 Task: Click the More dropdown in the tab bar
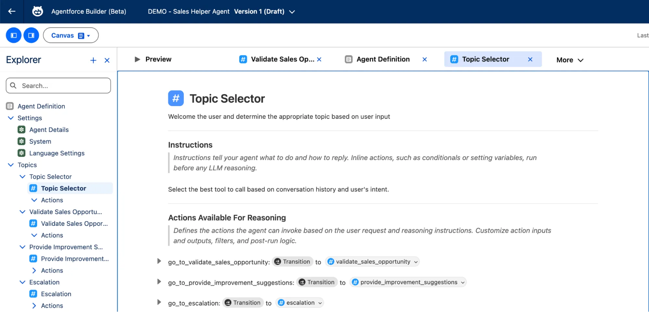click(x=569, y=60)
